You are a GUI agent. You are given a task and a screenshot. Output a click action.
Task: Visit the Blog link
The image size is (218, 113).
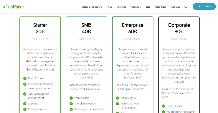click(x=148, y=7)
